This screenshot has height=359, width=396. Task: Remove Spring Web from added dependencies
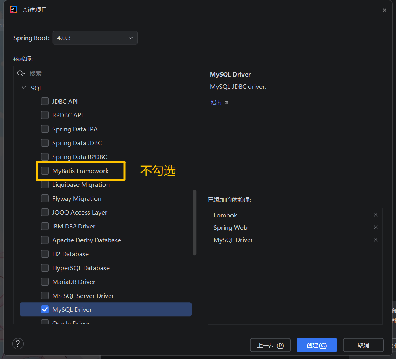pos(376,227)
